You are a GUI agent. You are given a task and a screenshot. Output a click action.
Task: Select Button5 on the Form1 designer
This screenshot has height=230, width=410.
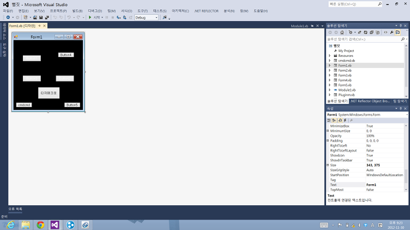coord(72,105)
